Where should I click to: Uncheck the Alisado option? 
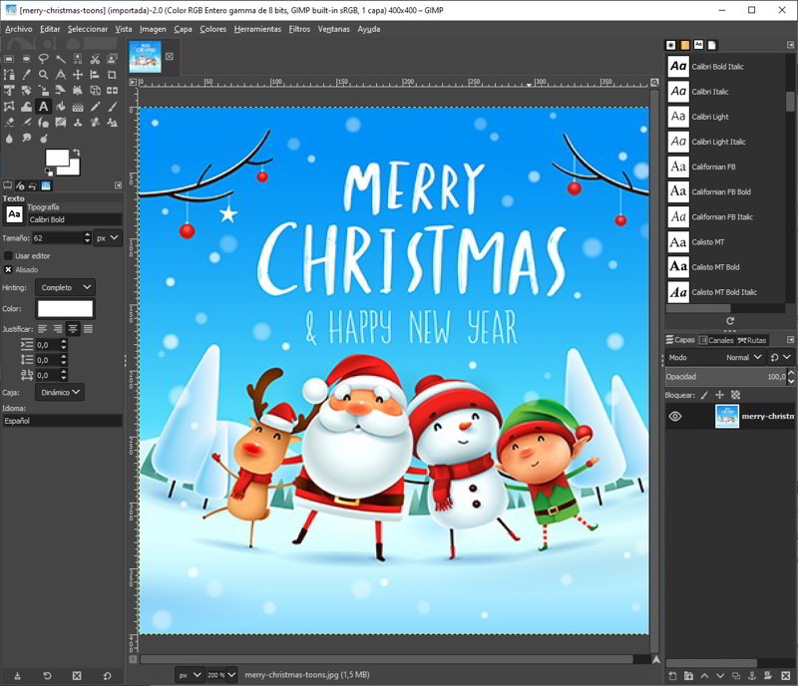(9, 269)
